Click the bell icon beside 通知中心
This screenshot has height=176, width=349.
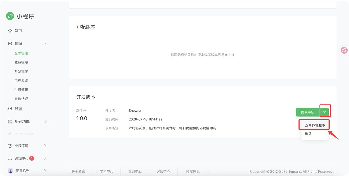tap(10, 158)
